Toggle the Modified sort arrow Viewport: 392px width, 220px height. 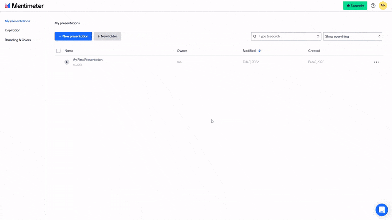pos(259,51)
